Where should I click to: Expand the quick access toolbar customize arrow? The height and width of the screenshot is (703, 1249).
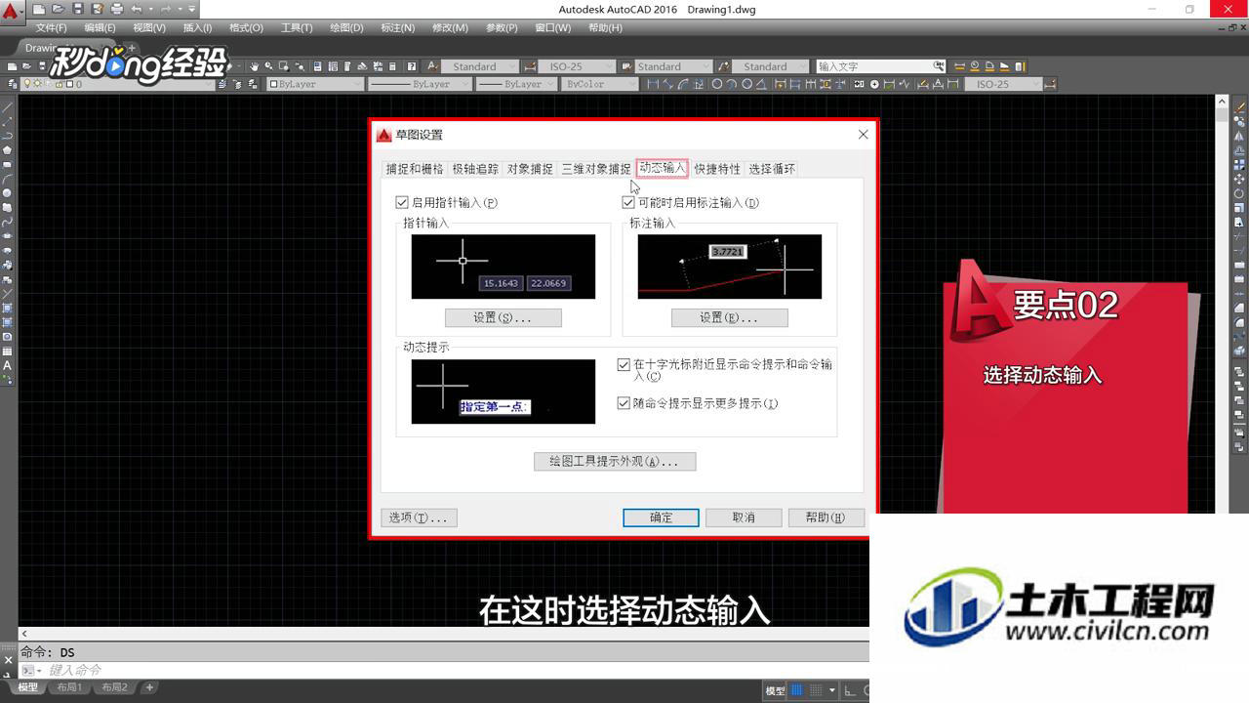(x=192, y=9)
